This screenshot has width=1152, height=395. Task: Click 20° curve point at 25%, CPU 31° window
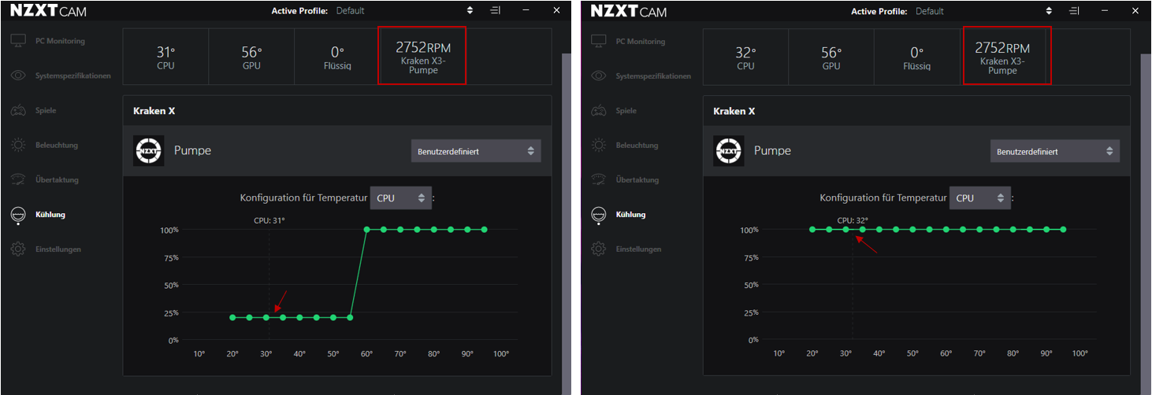click(232, 318)
